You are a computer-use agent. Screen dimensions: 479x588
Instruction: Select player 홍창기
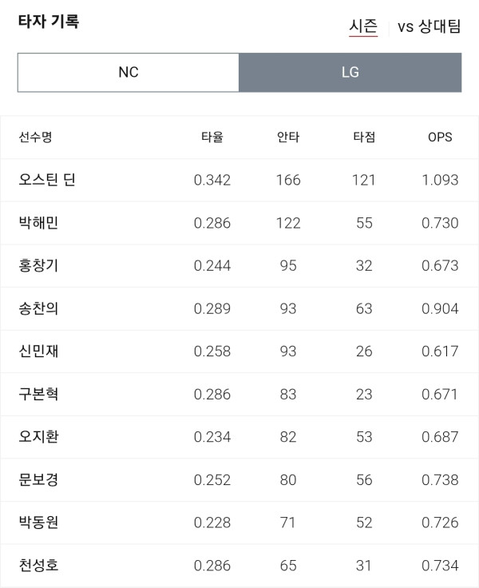(x=38, y=265)
